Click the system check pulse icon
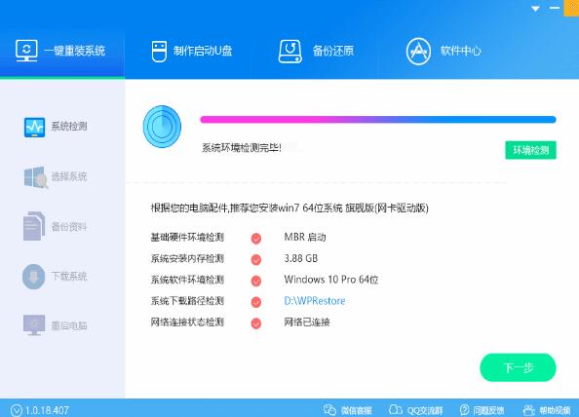The height and width of the screenshot is (417, 579). (34, 127)
